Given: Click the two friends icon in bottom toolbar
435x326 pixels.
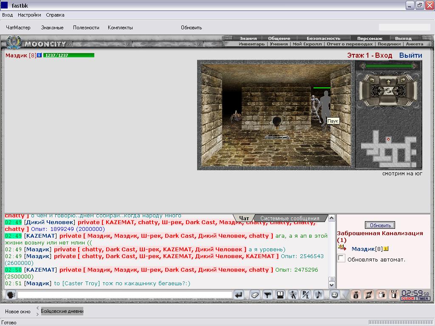Looking at the screenshot, I should [x=381, y=295].
